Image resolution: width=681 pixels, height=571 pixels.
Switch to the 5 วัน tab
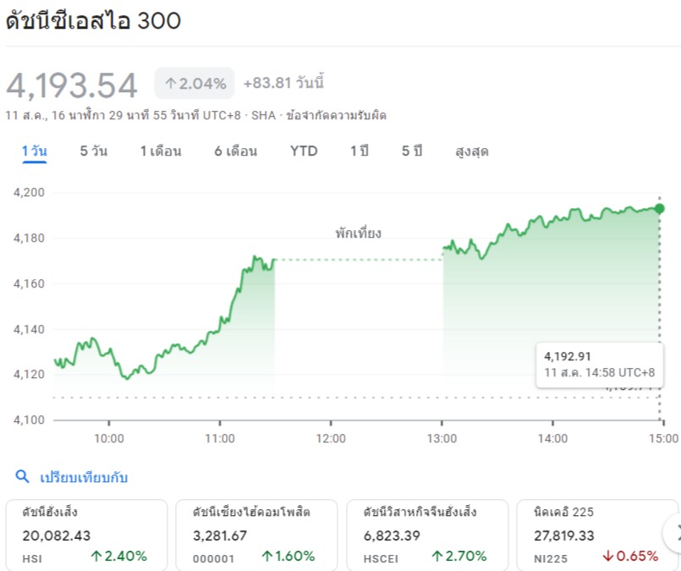point(93,151)
